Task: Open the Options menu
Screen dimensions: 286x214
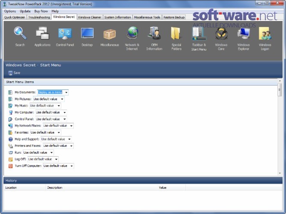Action: pos(10,11)
